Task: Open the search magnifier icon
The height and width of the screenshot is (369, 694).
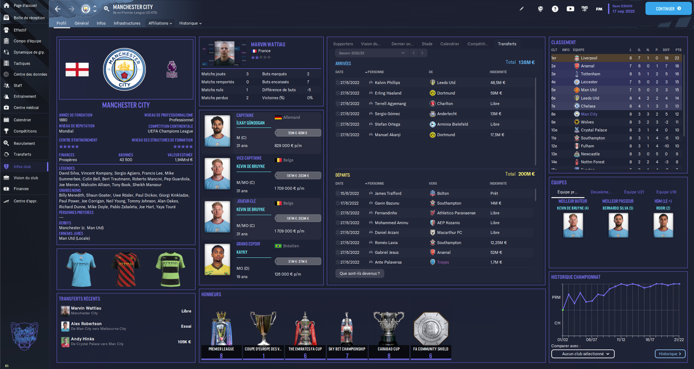Action: (106, 9)
